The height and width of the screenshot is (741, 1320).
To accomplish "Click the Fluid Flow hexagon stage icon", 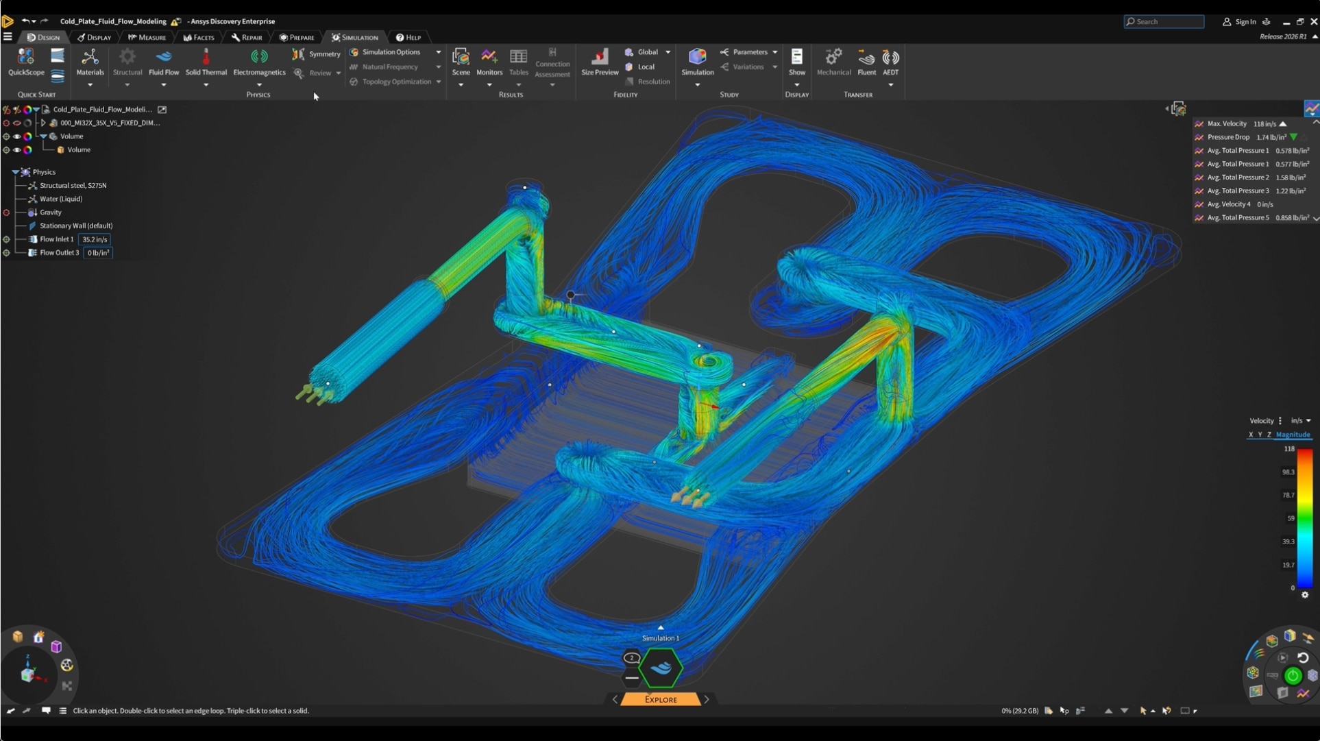I will coord(661,668).
